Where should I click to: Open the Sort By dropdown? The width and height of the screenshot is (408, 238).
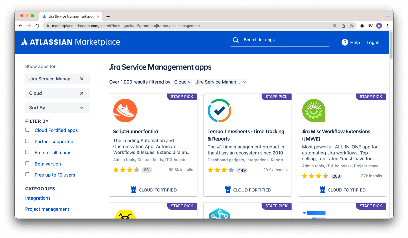(x=57, y=107)
